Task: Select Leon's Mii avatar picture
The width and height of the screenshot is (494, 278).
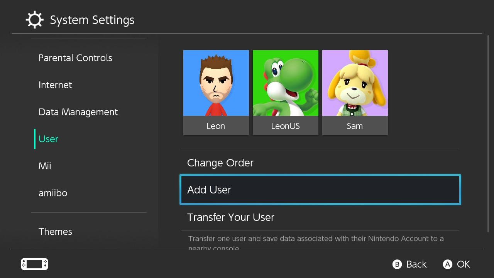Action: tap(216, 83)
